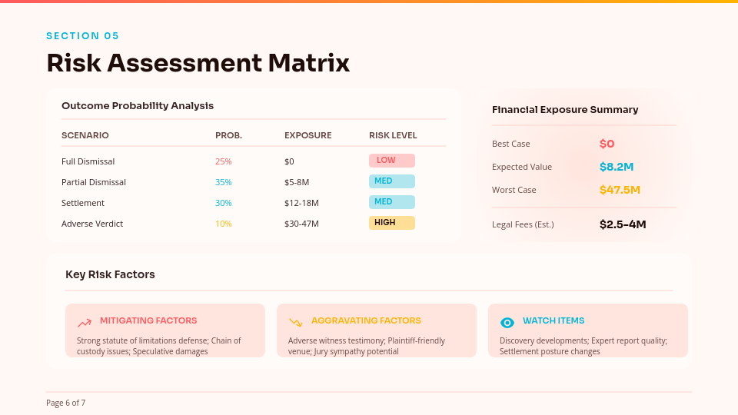Select the Full Dismissal scenario row
Screen dimensions: 738x415
pyautogui.click(x=88, y=161)
